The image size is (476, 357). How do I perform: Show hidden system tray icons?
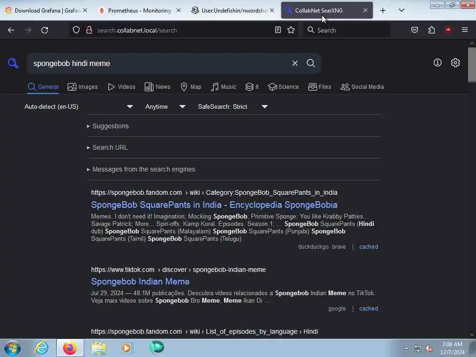406,349
